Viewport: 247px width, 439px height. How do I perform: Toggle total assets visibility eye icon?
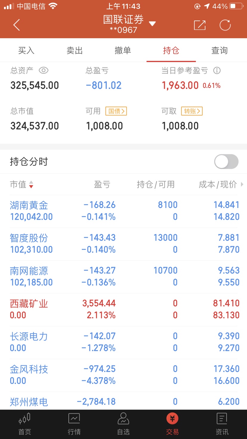click(44, 70)
